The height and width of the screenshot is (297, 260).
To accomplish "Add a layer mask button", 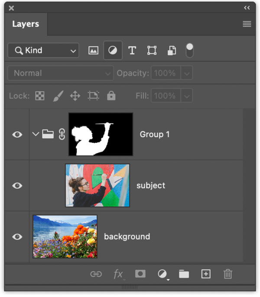I will (x=140, y=274).
